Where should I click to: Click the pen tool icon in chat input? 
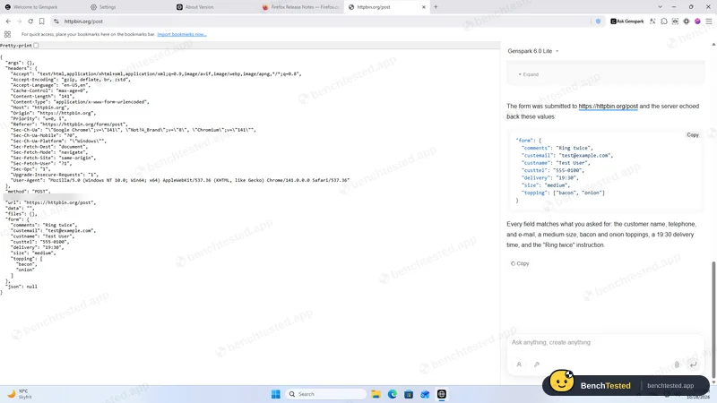point(537,364)
